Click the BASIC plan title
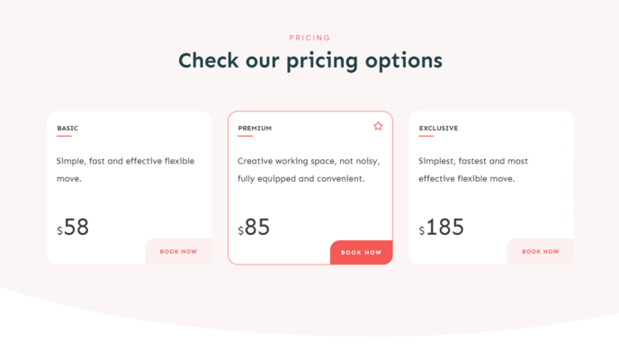 (x=67, y=129)
